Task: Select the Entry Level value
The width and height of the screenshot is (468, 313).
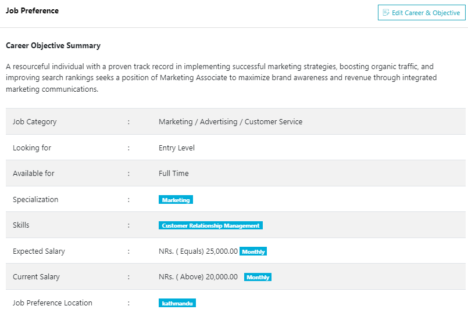Action: (177, 148)
